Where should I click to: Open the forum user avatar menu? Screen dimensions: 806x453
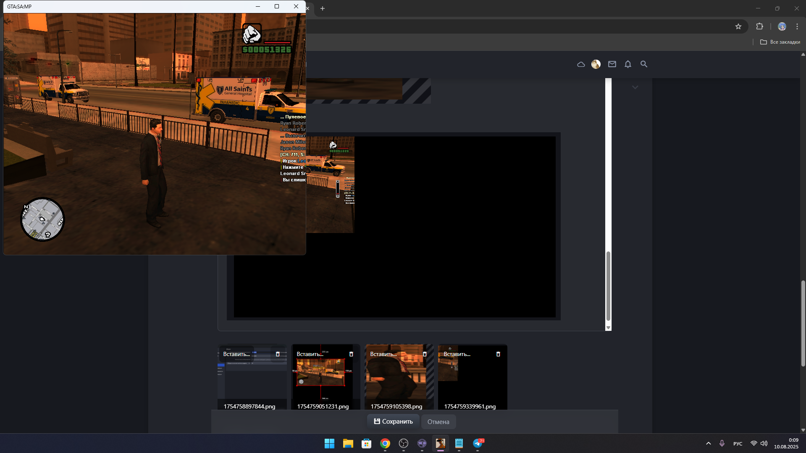point(596,64)
